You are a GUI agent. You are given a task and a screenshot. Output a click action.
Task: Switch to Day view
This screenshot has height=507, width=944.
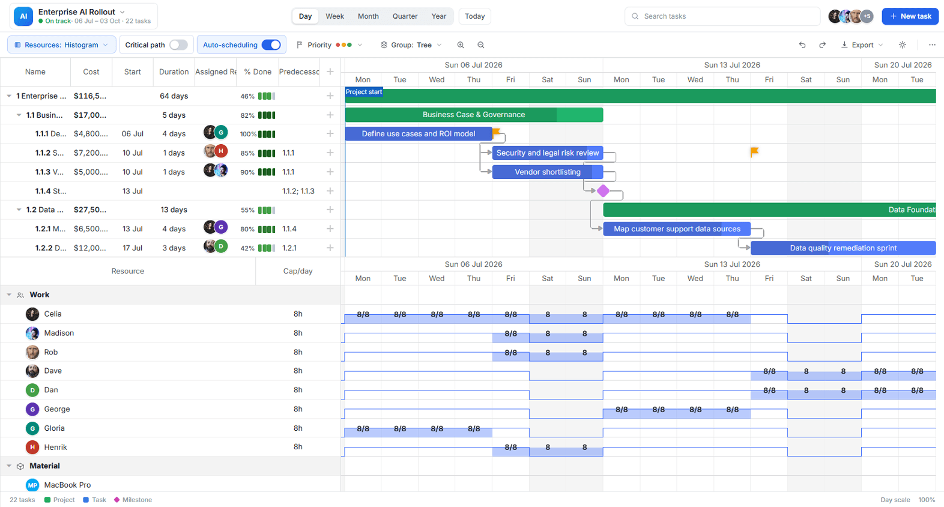pos(306,16)
